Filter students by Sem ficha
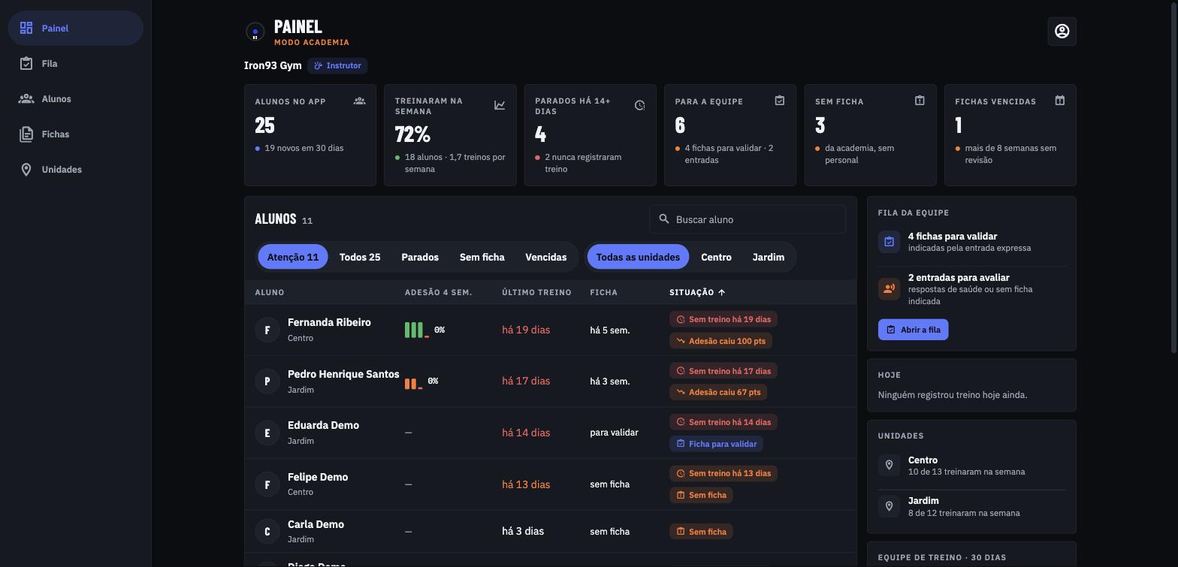Viewport: 1178px width, 567px height. point(482,257)
